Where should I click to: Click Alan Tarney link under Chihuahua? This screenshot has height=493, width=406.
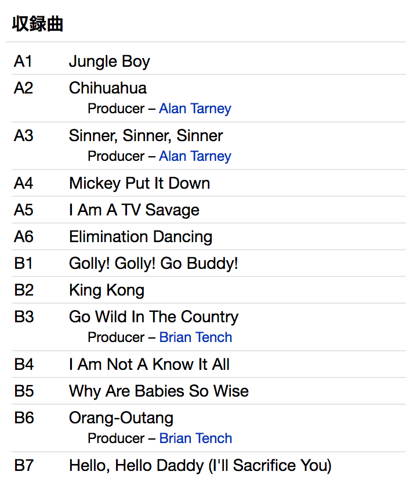195,109
